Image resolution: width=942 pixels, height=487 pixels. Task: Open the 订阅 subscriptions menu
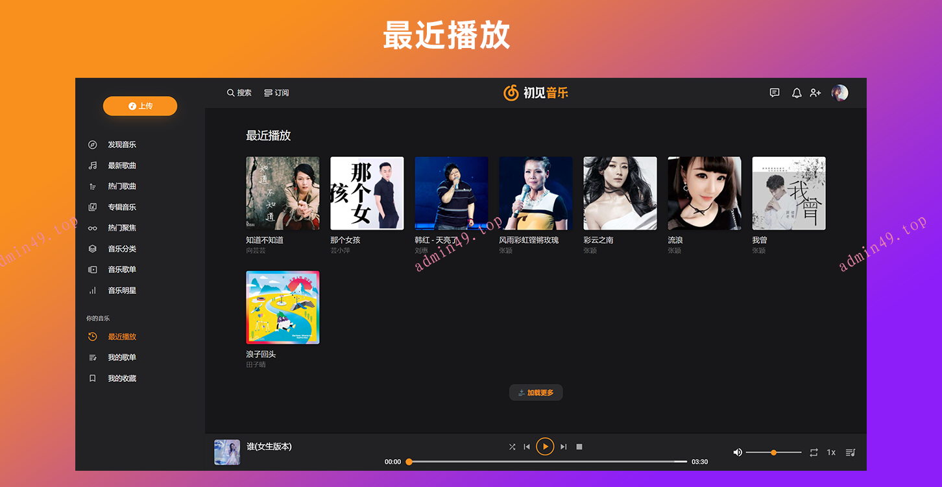click(x=276, y=93)
